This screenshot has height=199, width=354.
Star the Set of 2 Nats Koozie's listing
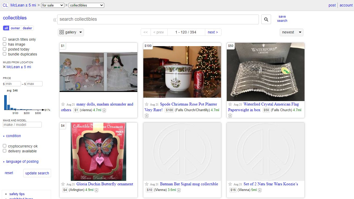(230, 184)
